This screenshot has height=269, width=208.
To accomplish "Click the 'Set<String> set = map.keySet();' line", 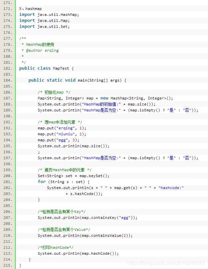I will 74,176.
